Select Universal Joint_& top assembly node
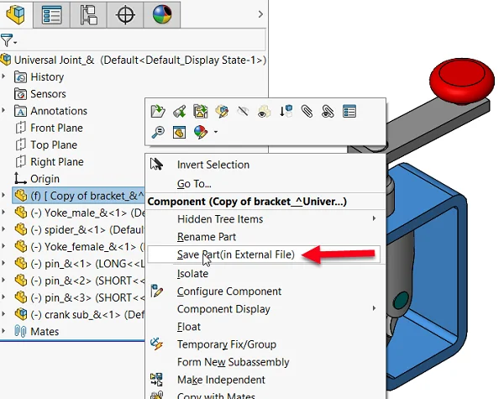This screenshot has width=504, height=399. point(134,60)
